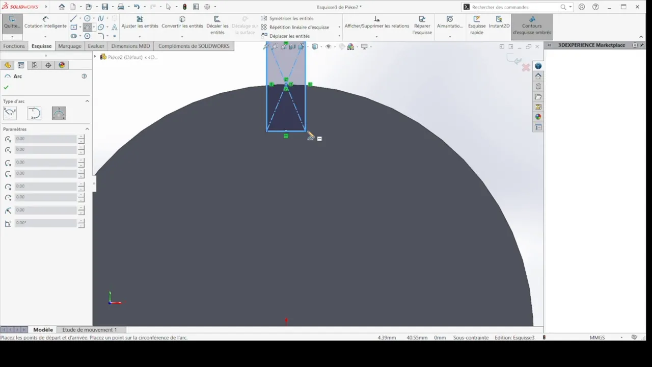Select 3 point arc type
Viewport: 652px width, 367px height.
(59, 113)
